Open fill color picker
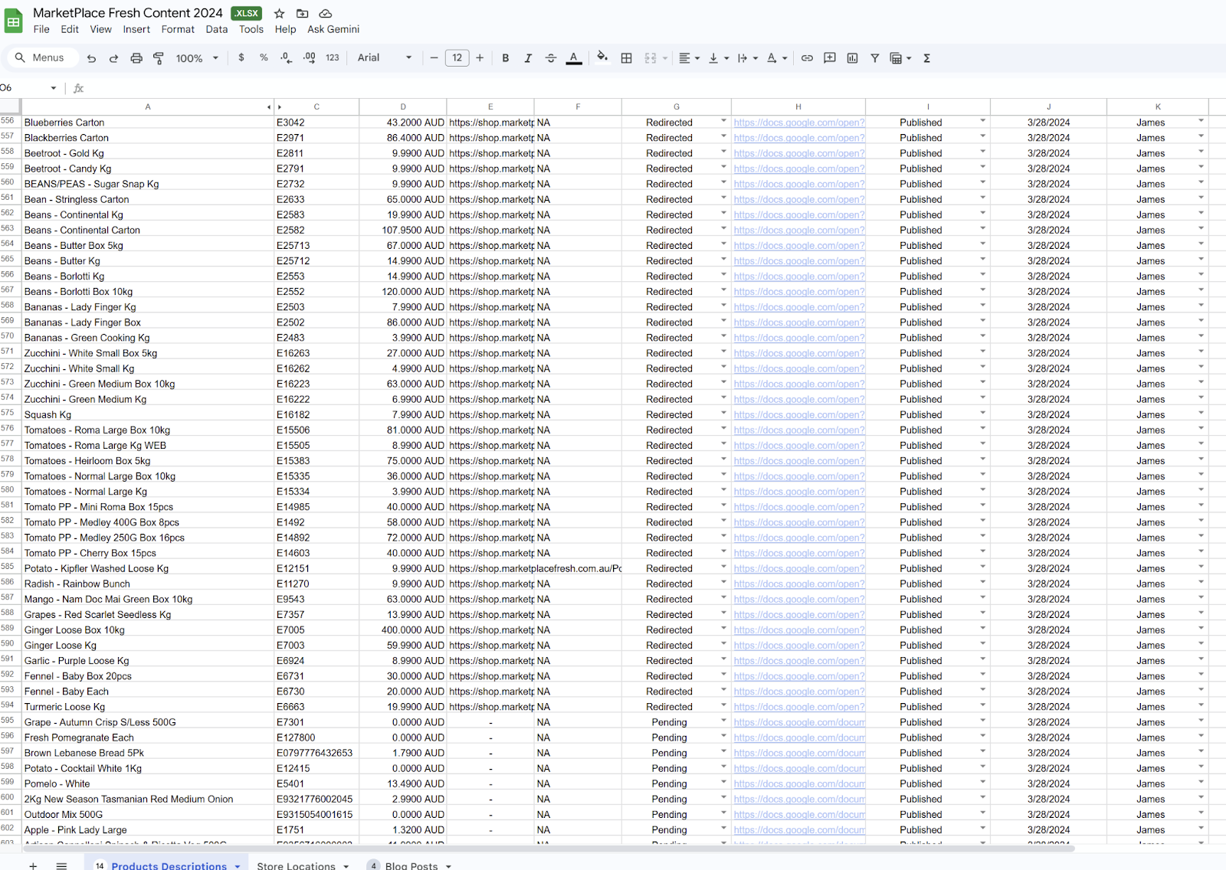 [602, 57]
